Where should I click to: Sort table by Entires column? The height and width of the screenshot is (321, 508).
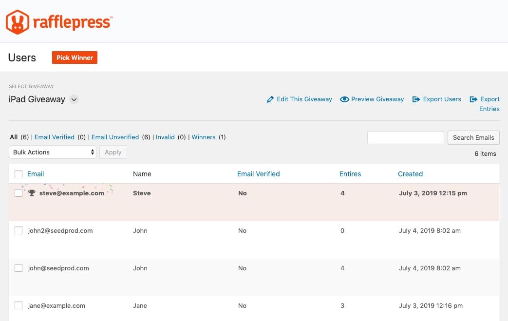click(x=350, y=174)
